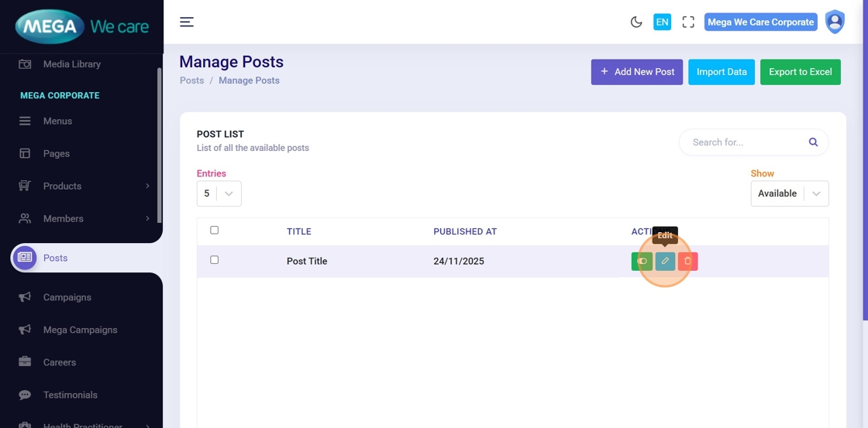Click the Import Data button

click(x=721, y=72)
